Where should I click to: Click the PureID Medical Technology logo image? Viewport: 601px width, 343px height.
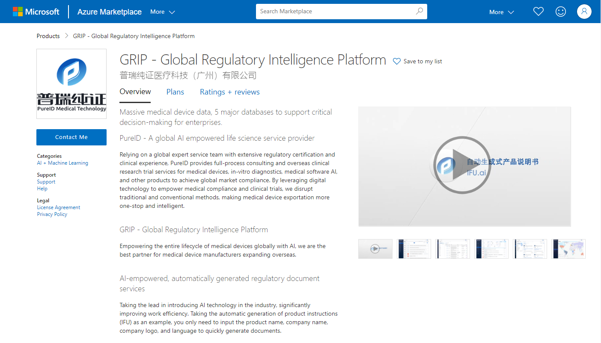coord(71,84)
